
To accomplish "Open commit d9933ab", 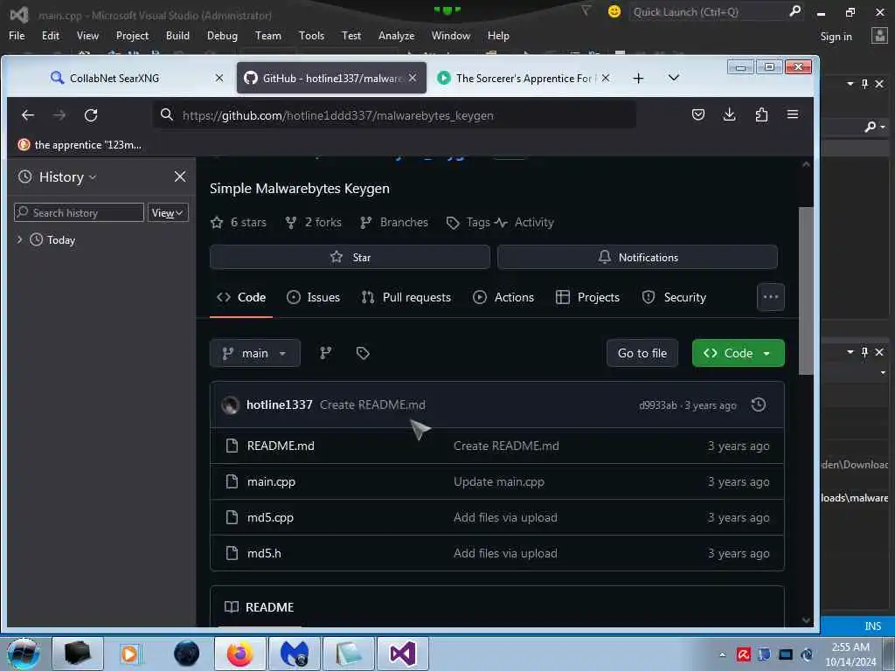I will 657,405.
